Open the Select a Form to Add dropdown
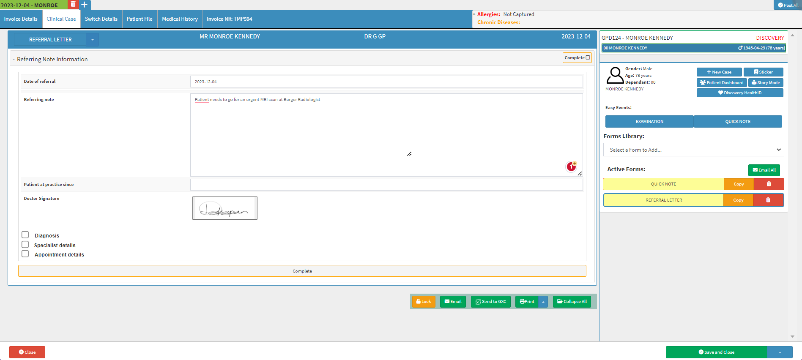802x360 pixels. tap(693, 150)
